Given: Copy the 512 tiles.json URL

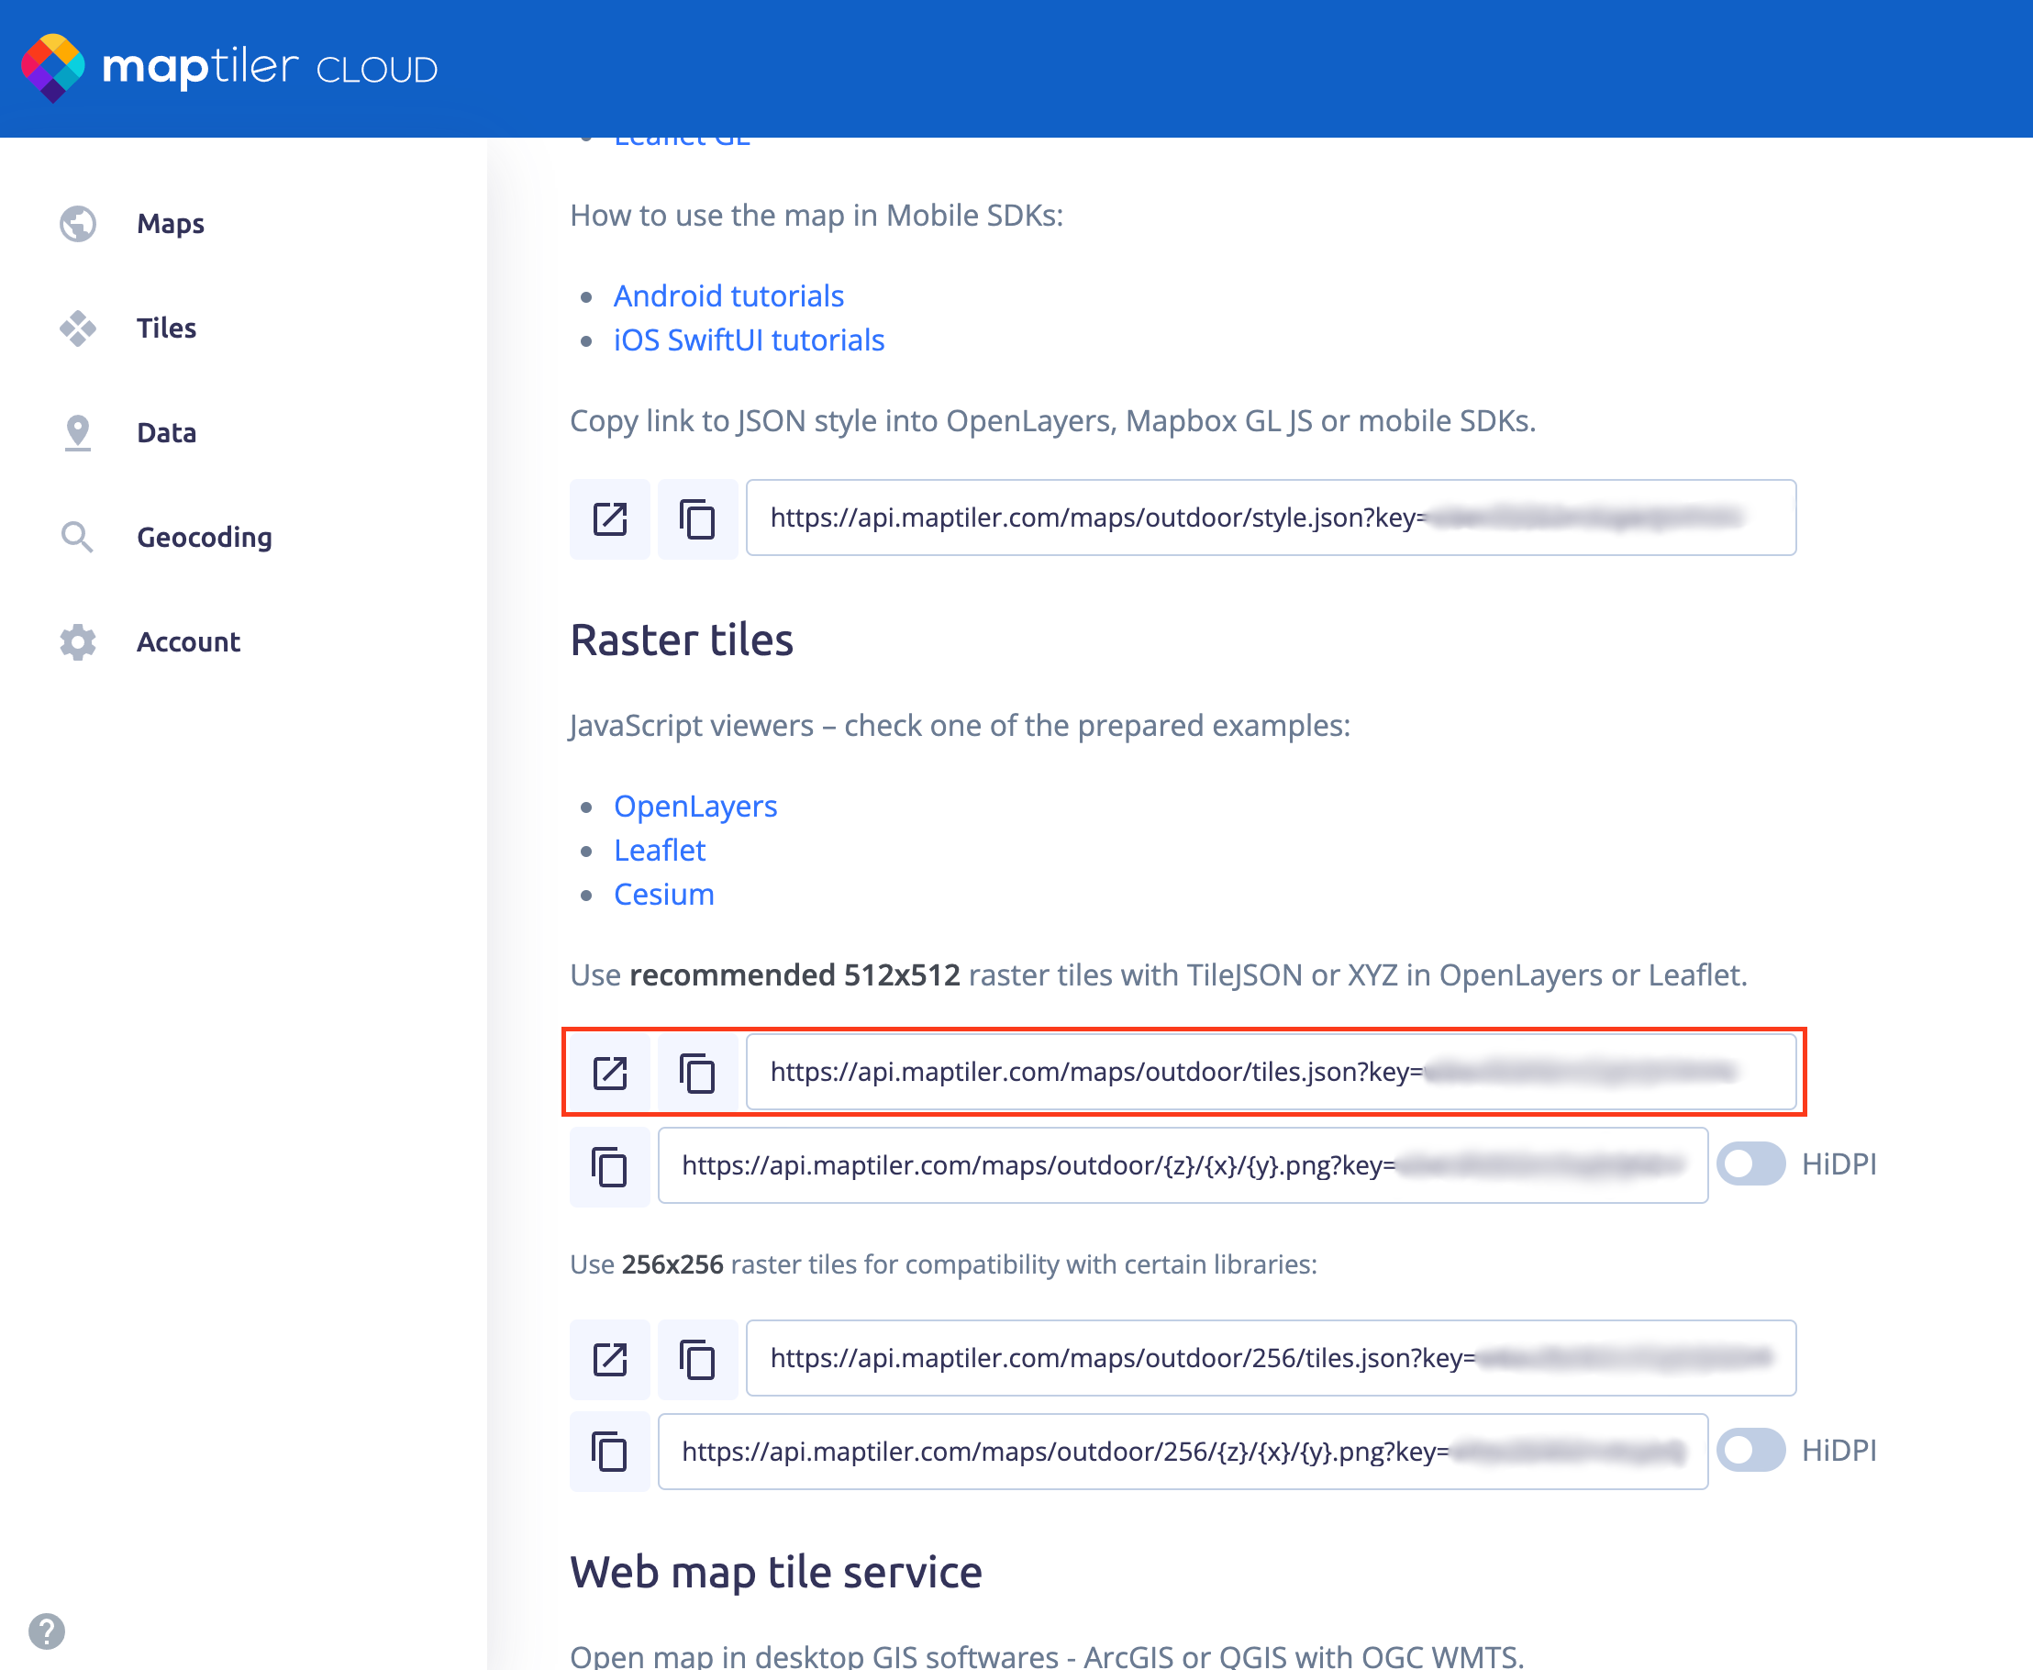Looking at the screenshot, I should point(697,1072).
